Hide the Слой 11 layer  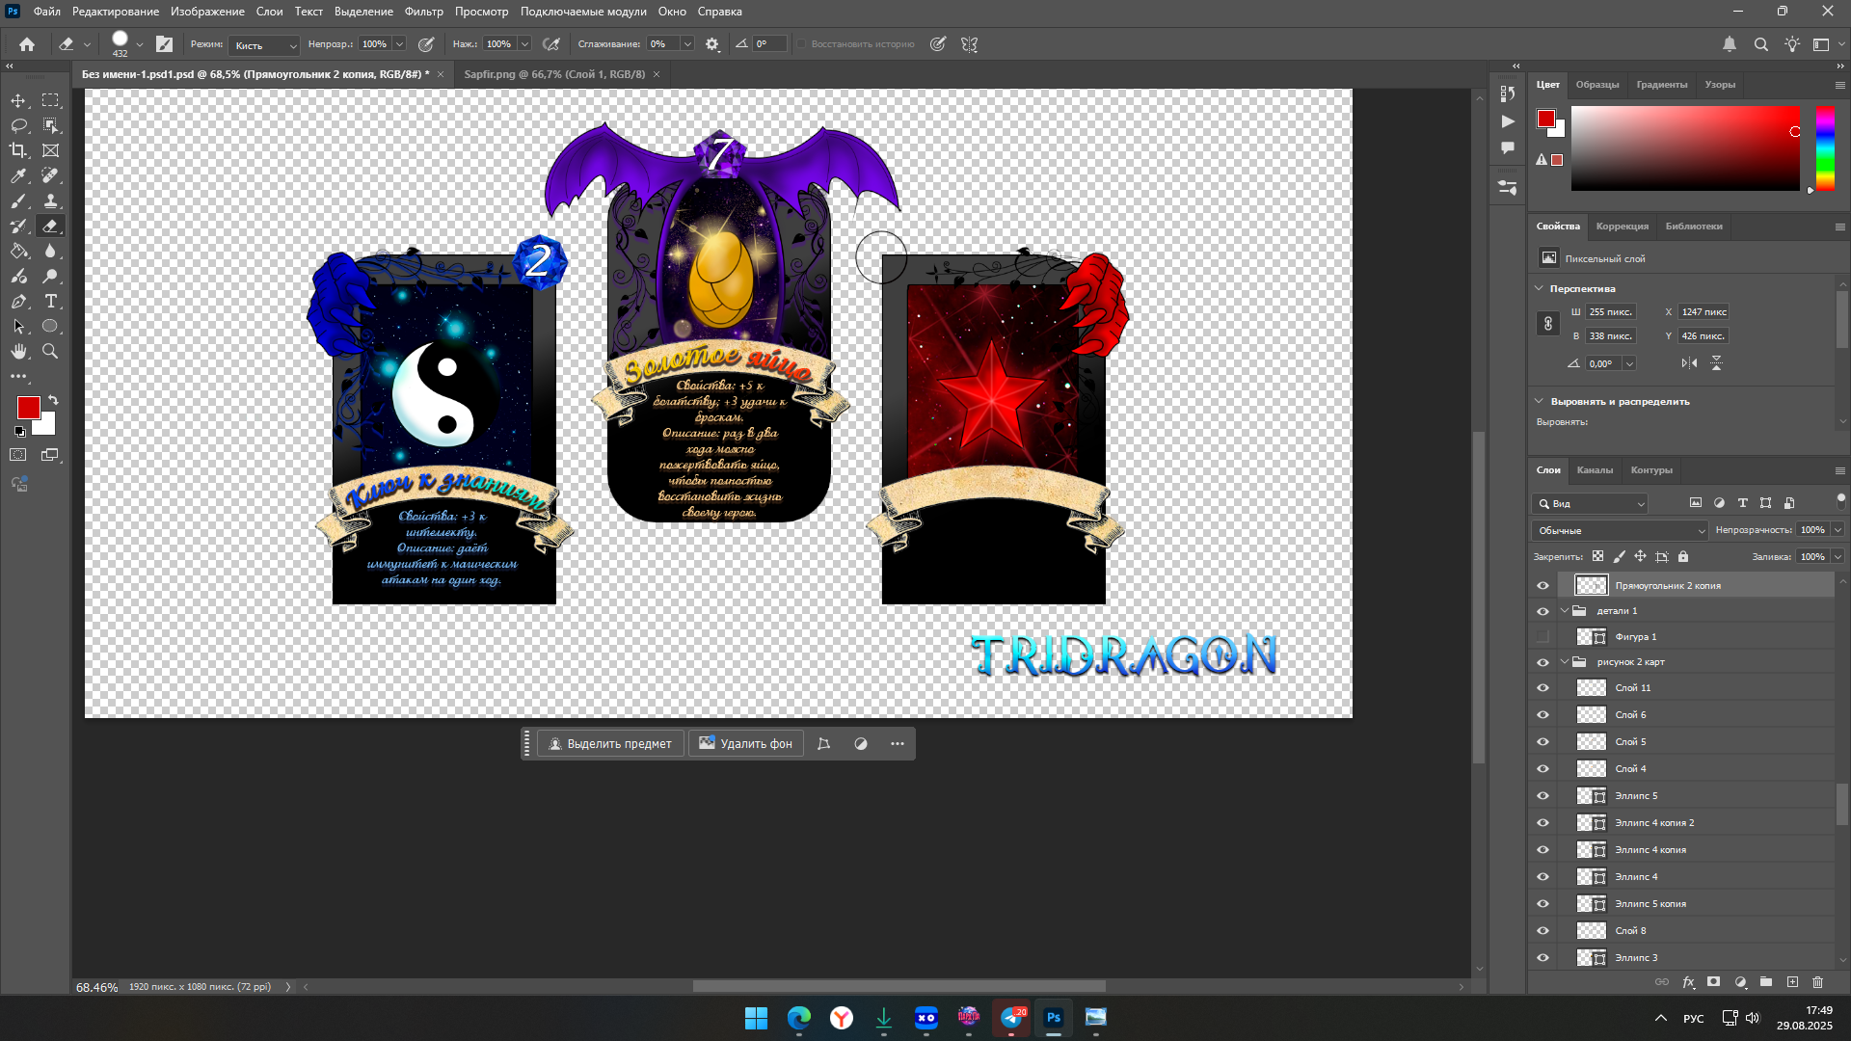click(1542, 688)
